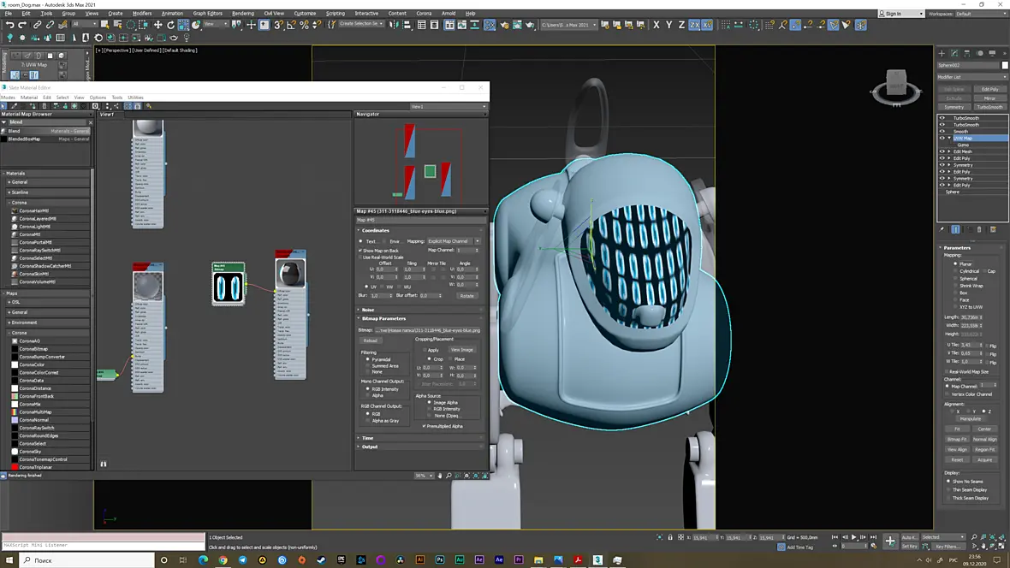Open the Corona menu
The height and width of the screenshot is (568, 1010).
point(424,14)
